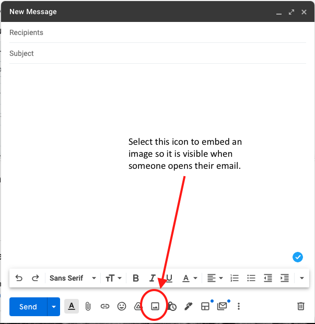Expand more formatting options arrow
315x324 pixels.
(x=302, y=278)
